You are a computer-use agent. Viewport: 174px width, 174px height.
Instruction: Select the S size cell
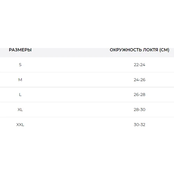[20, 65]
